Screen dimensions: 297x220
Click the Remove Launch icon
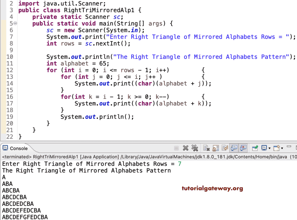[x=186, y=148]
